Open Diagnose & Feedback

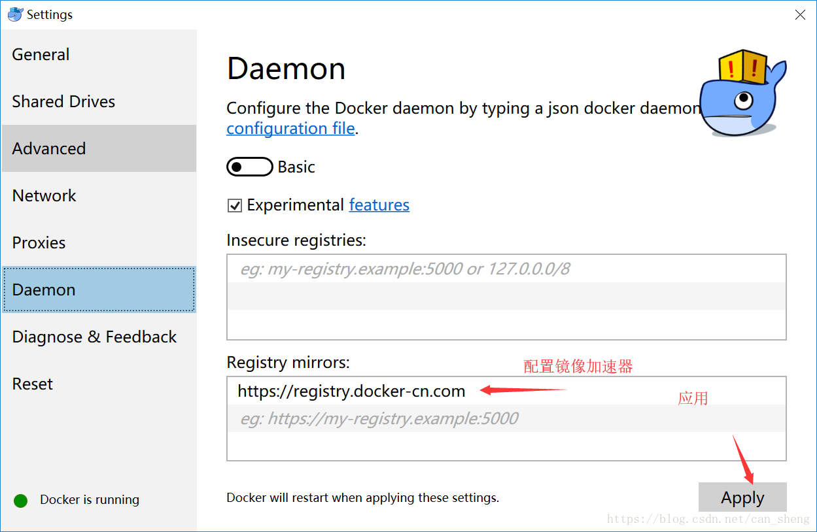(x=94, y=337)
